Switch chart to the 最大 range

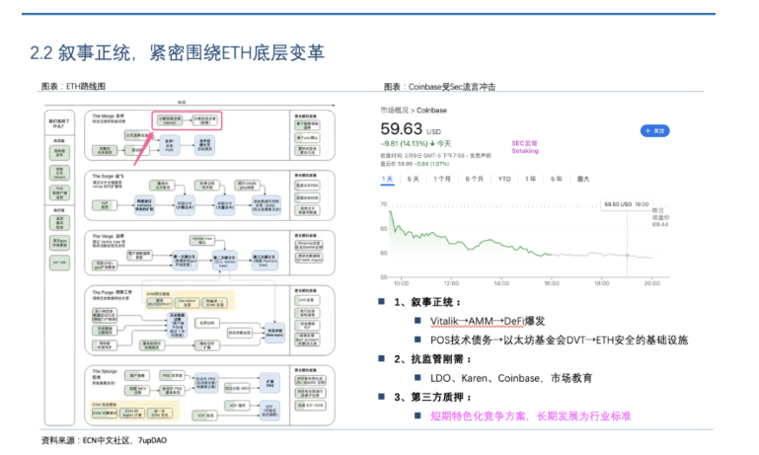[x=583, y=179]
